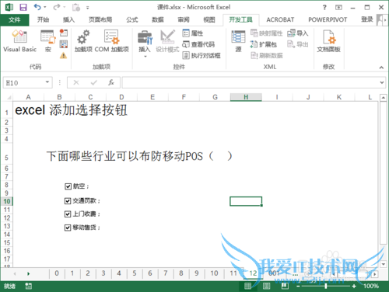The image size is (389, 292).
Task: Switch to the 插入 (Insert) ribbon tab
Action: (68, 19)
